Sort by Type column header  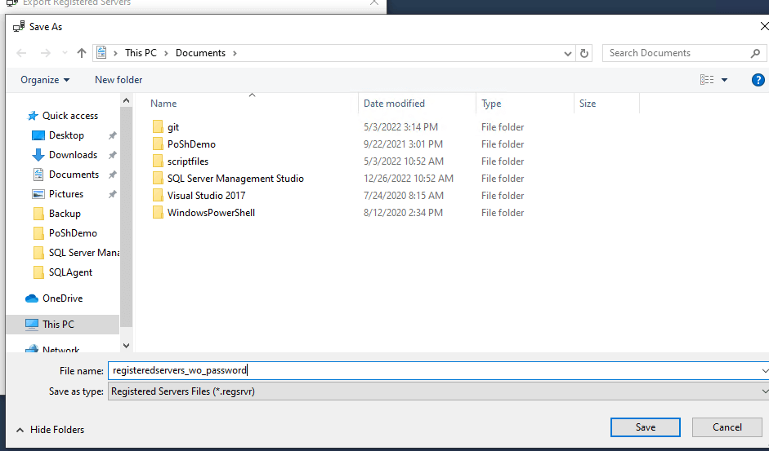pos(491,104)
